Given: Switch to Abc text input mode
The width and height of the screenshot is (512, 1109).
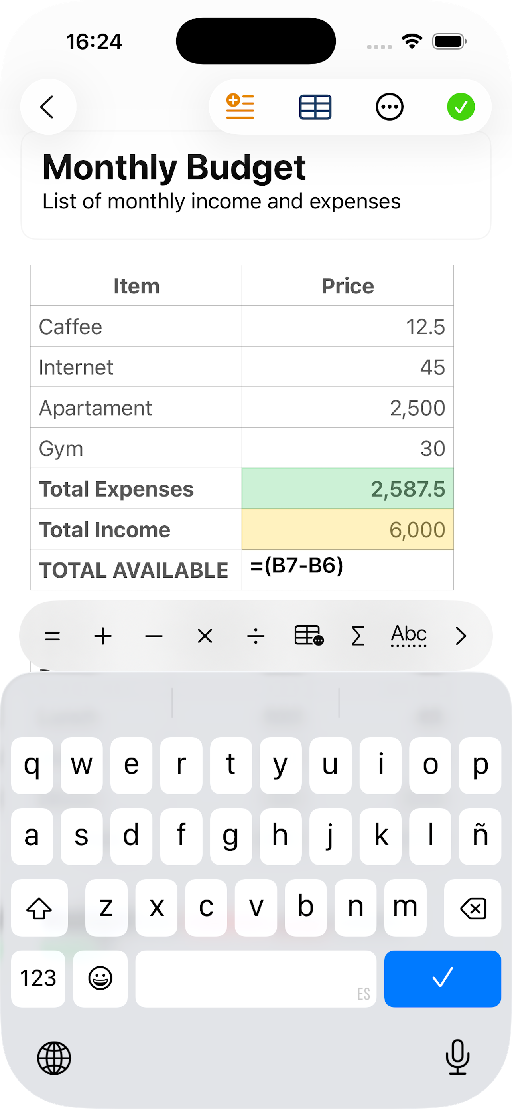Looking at the screenshot, I should coord(408,635).
